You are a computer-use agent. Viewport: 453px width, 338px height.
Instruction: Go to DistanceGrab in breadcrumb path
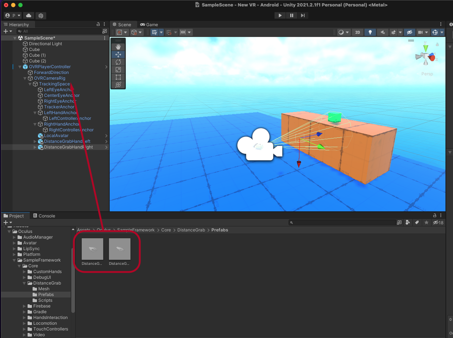pos(191,230)
